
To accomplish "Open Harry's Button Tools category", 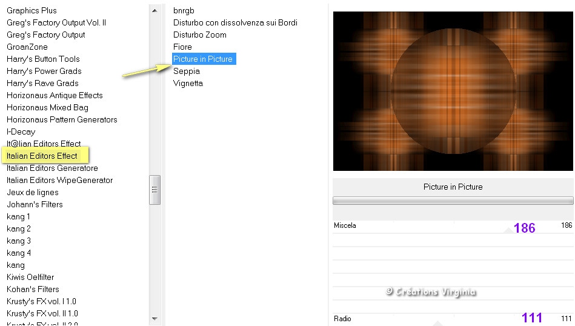I will [x=43, y=59].
